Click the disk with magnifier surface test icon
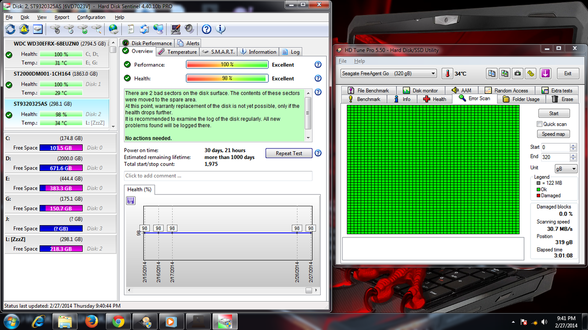 (x=96, y=29)
